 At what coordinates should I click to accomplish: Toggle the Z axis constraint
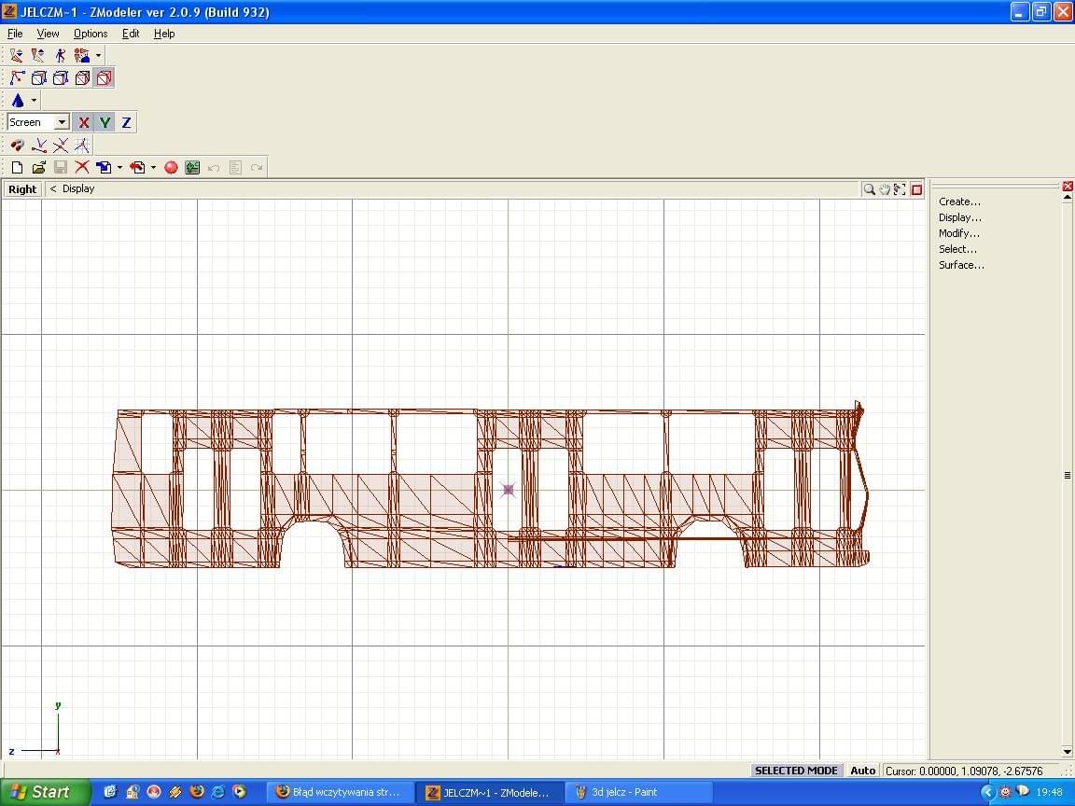point(126,122)
